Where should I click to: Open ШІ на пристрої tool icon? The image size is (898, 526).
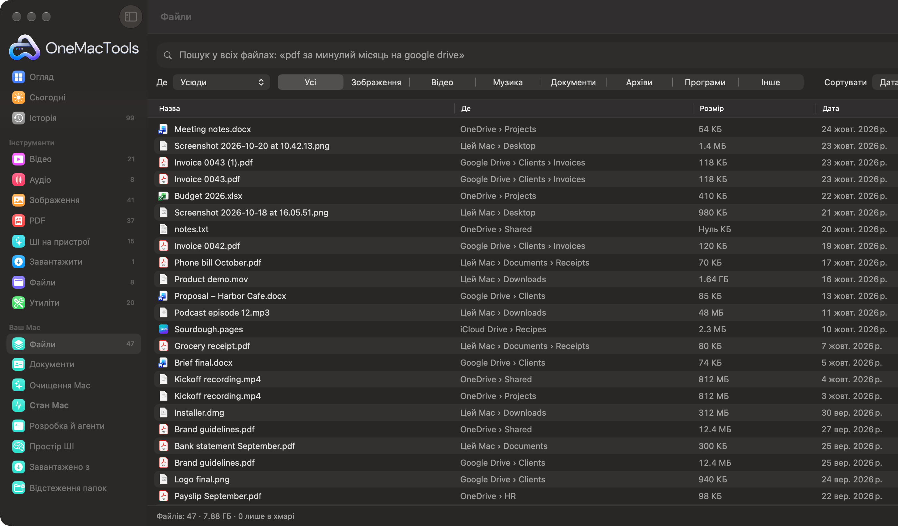[19, 241]
